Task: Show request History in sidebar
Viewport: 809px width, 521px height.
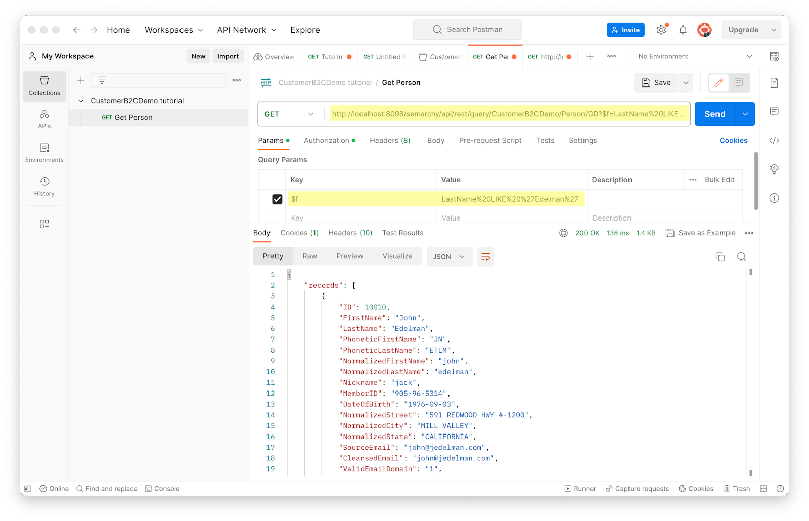Action: [44, 186]
